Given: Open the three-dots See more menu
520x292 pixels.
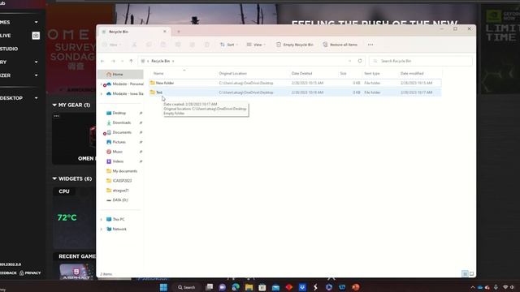Looking at the screenshot, I should click(370, 45).
